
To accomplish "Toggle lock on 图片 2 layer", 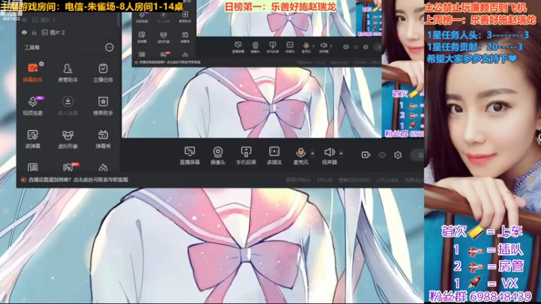I will [34, 32].
